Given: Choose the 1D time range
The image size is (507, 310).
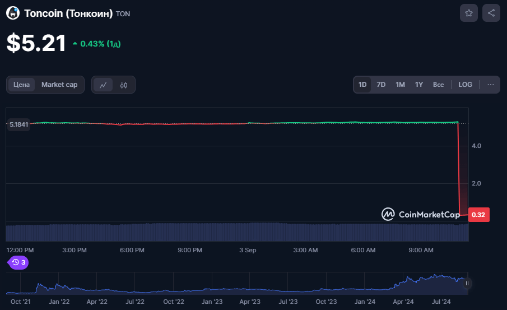Looking at the screenshot, I should 362,85.
